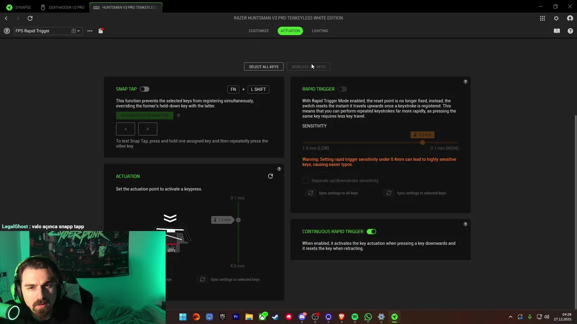Click Sync settings to all keys in Rapid Trigger
The height and width of the screenshot is (324, 577).
[333, 193]
